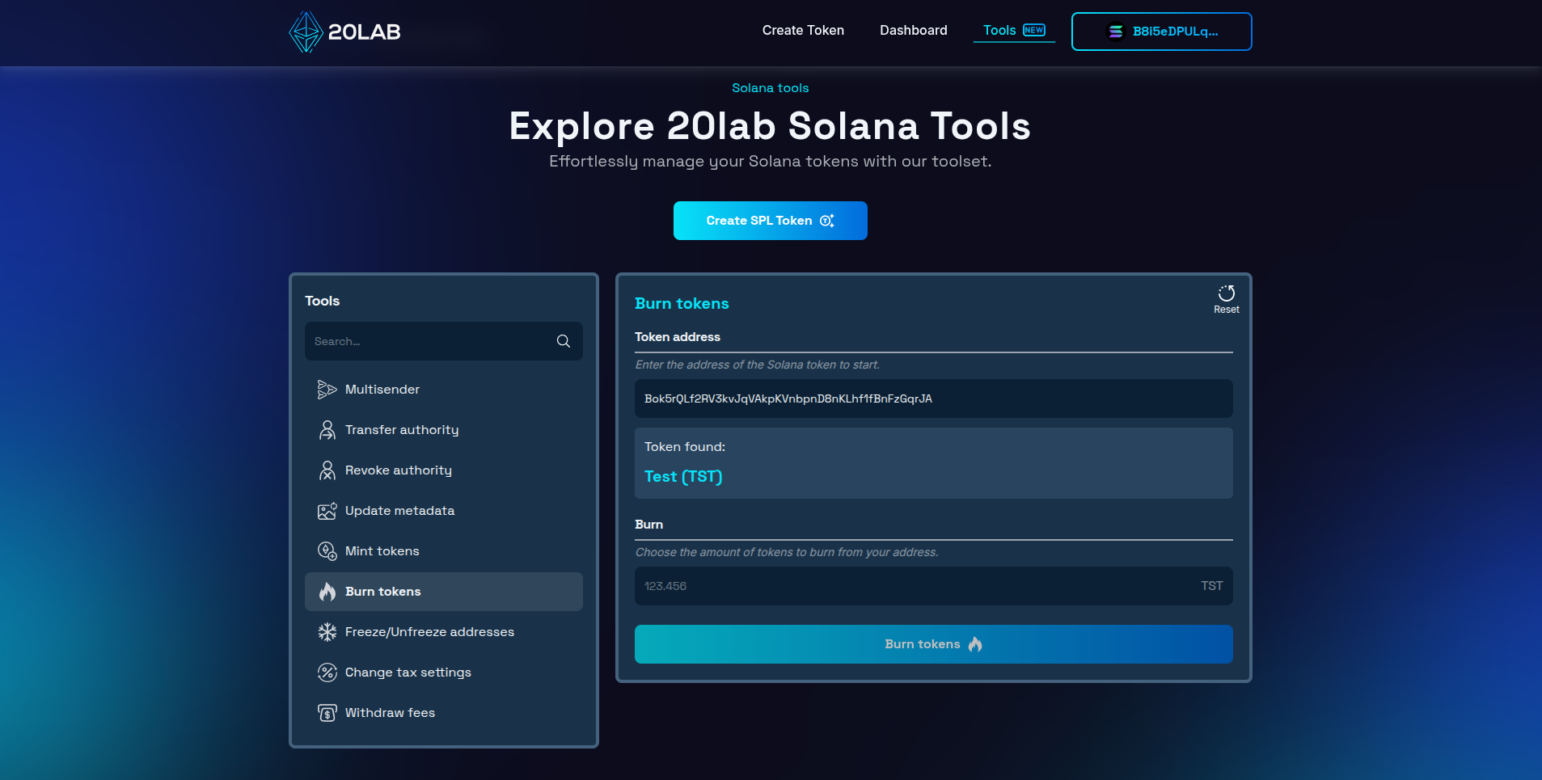Click the Update metadata image icon
Screen dimensions: 1542x780
click(327, 511)
